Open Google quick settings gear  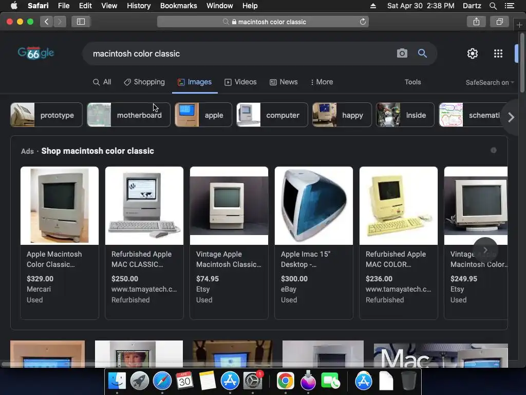(x=473, y=53)
